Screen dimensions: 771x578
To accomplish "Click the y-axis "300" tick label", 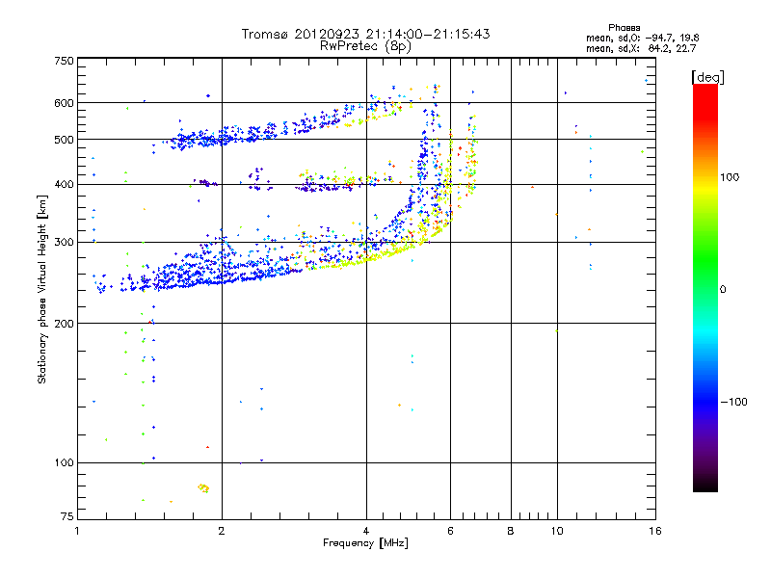I will [x=64, y=243].
